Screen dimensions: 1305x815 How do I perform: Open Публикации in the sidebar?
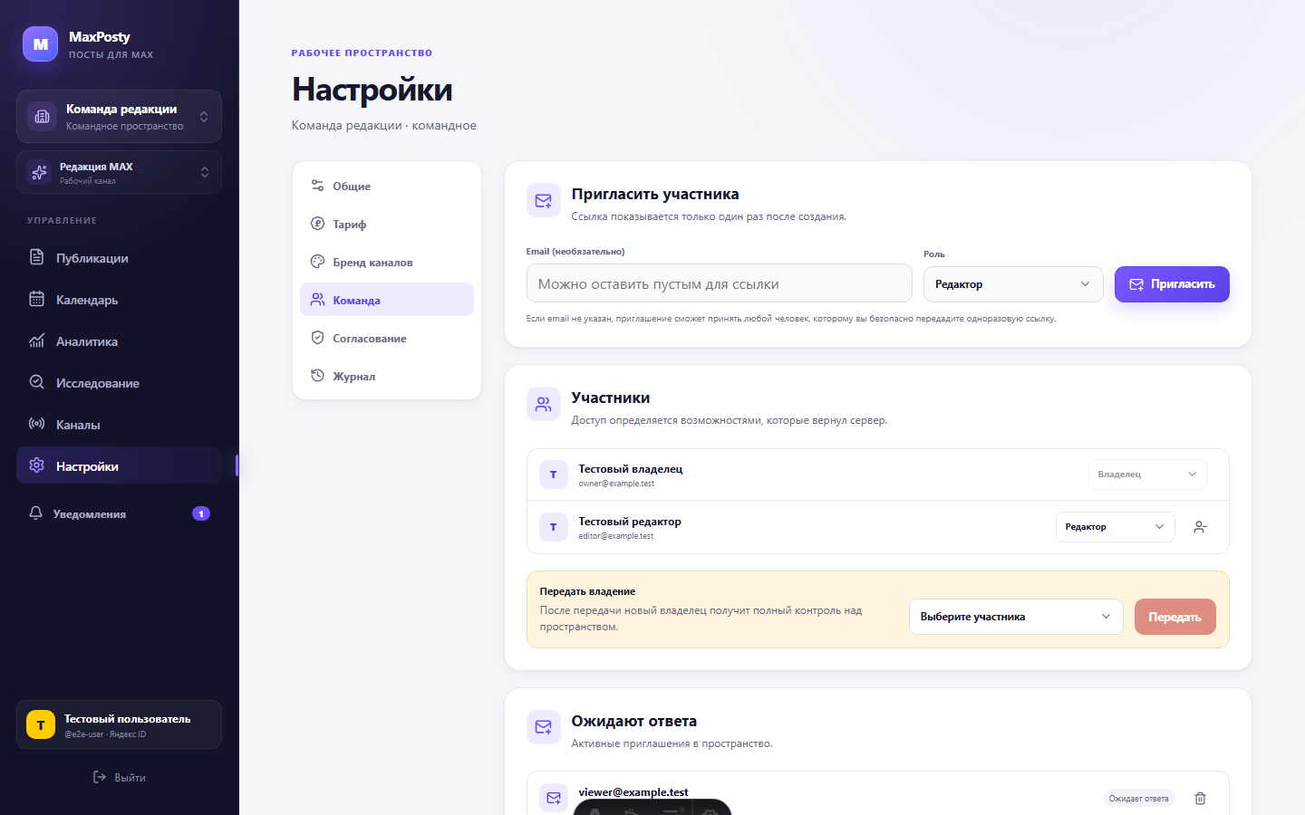click(x=119, y=258)
